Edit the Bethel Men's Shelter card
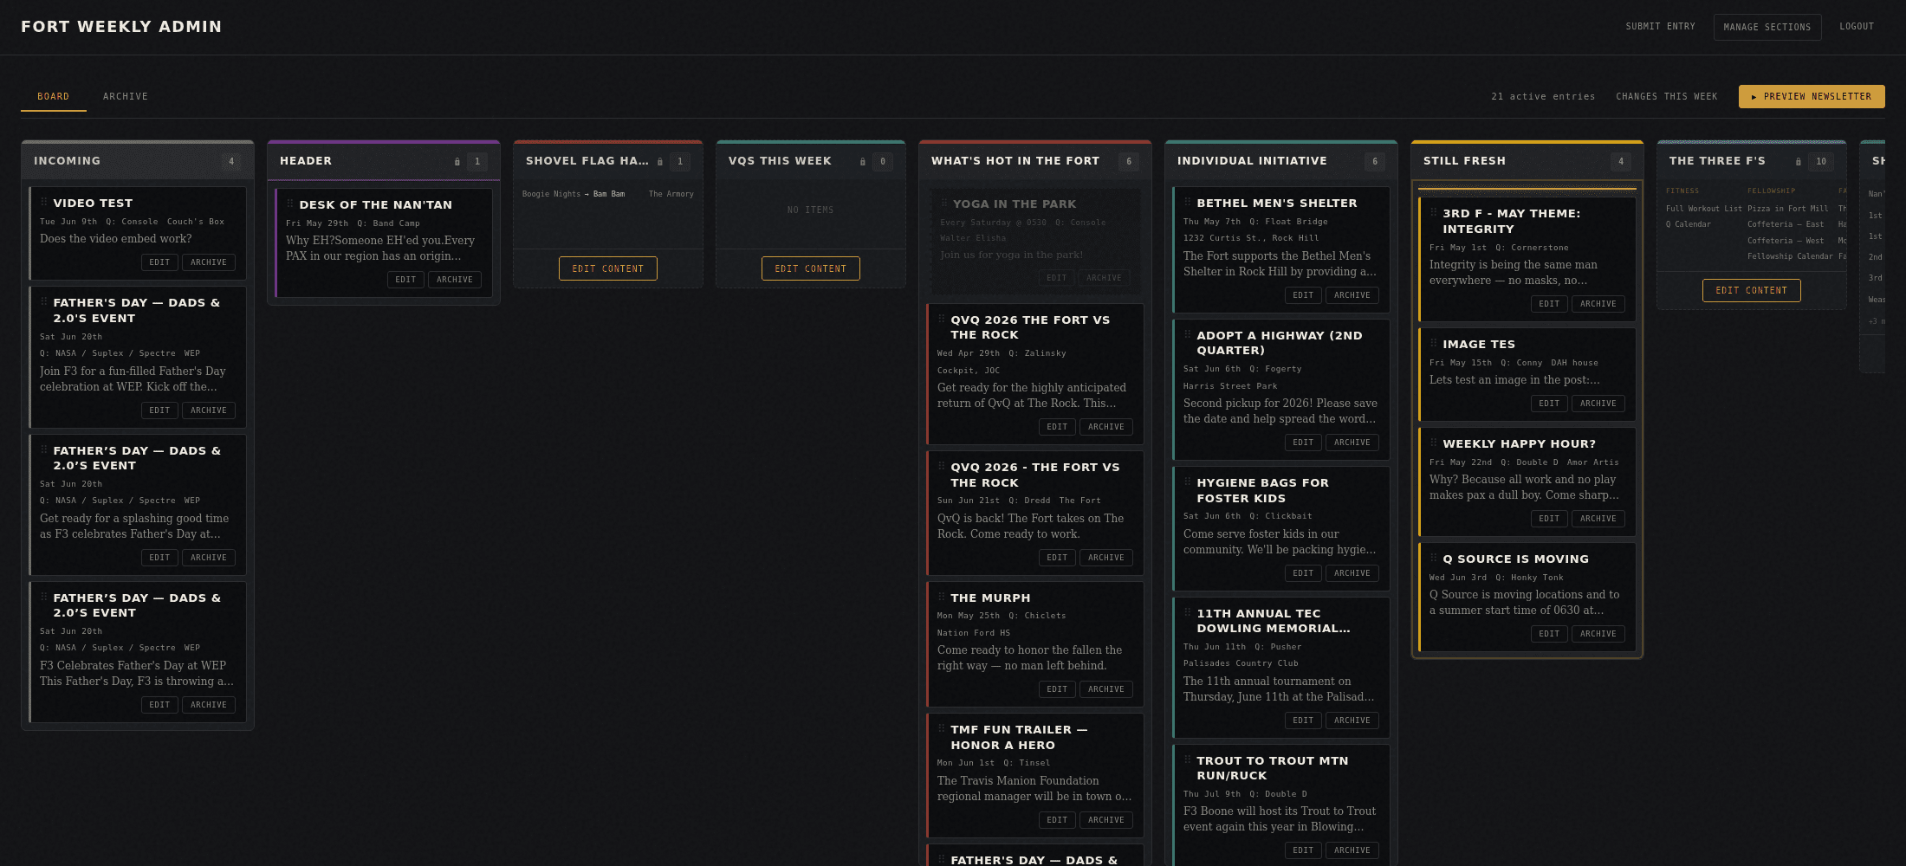Image resolution: width=1906 pixels, height=866 pixels. (1303, 295)
